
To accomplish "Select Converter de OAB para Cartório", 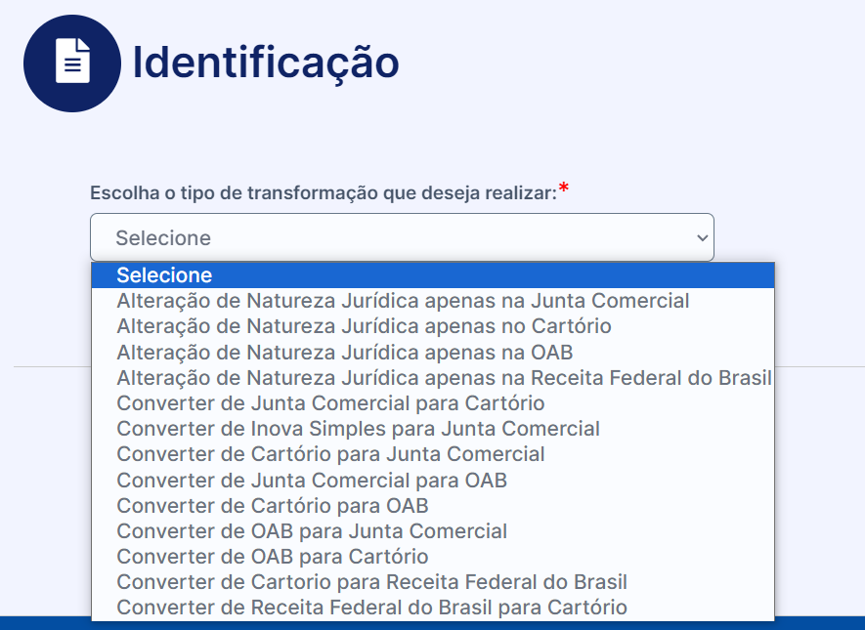I will pos(433,557).
